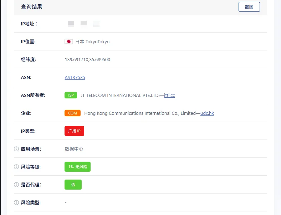Click the info icon beside 风险等级
Image resolution: width=281 pixels, height=215 pixels.
16,167
